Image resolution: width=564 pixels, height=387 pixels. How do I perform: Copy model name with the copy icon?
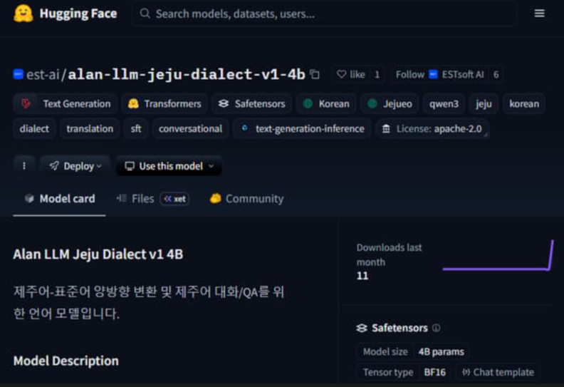tap(315, 74)
